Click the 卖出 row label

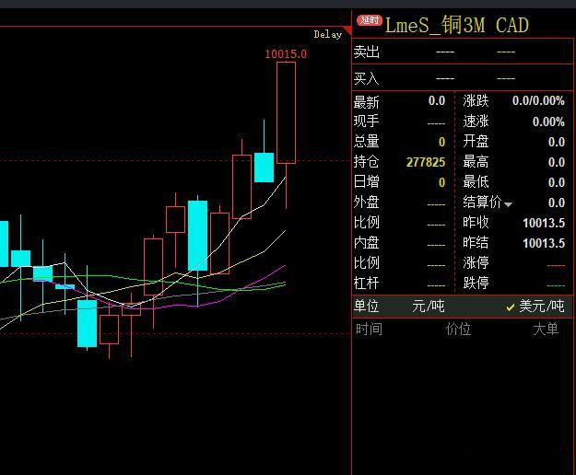pos(366,52)
